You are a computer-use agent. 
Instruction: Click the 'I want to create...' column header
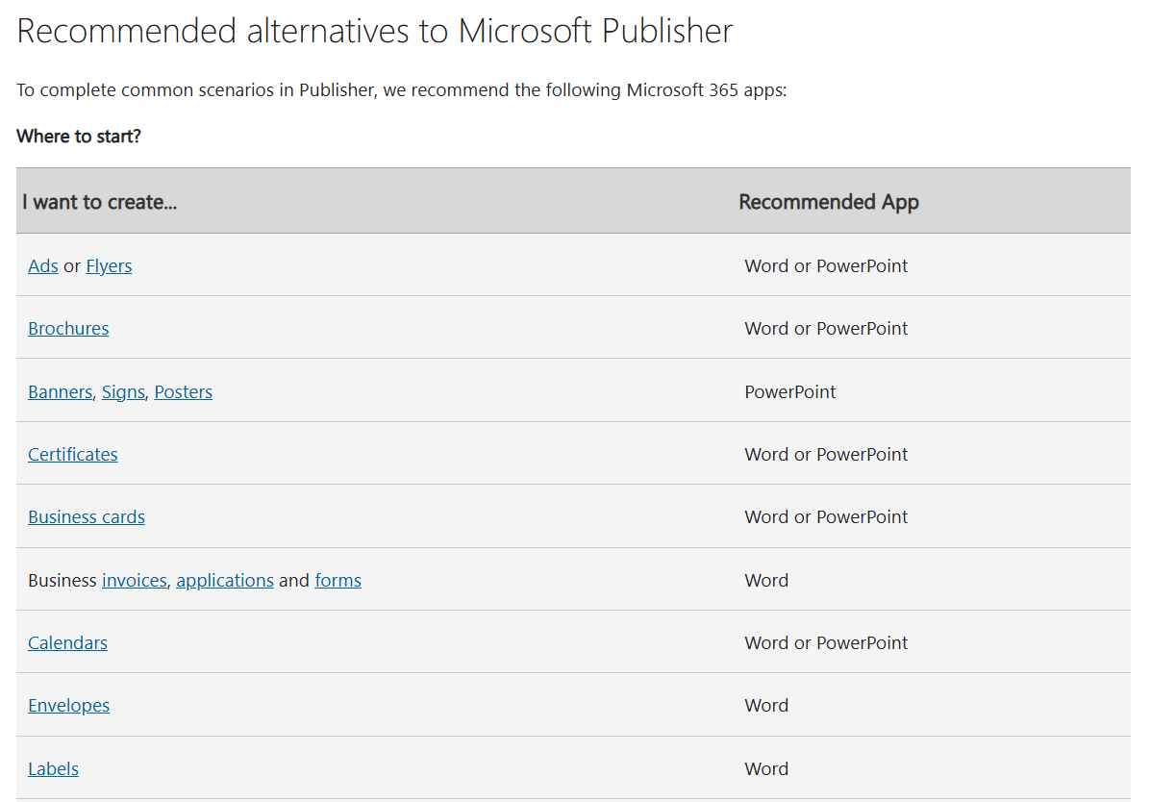(x=99, y=202)
